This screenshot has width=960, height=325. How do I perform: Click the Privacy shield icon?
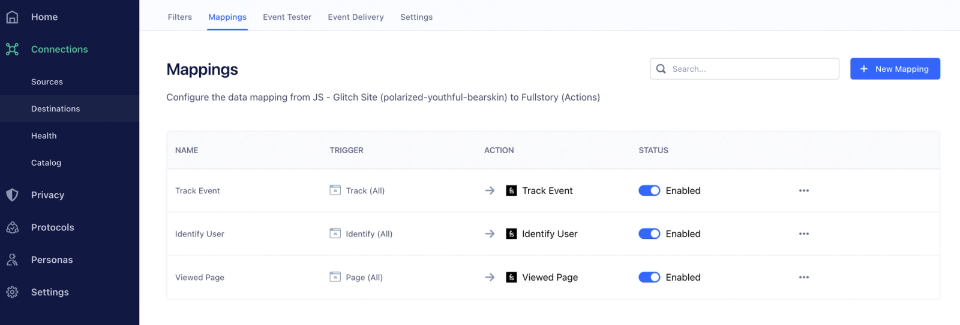click(12, 195)
